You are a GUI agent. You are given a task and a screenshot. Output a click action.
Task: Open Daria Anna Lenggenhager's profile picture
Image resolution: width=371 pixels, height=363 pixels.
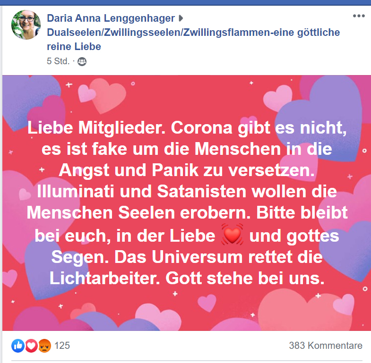point(26,25)
